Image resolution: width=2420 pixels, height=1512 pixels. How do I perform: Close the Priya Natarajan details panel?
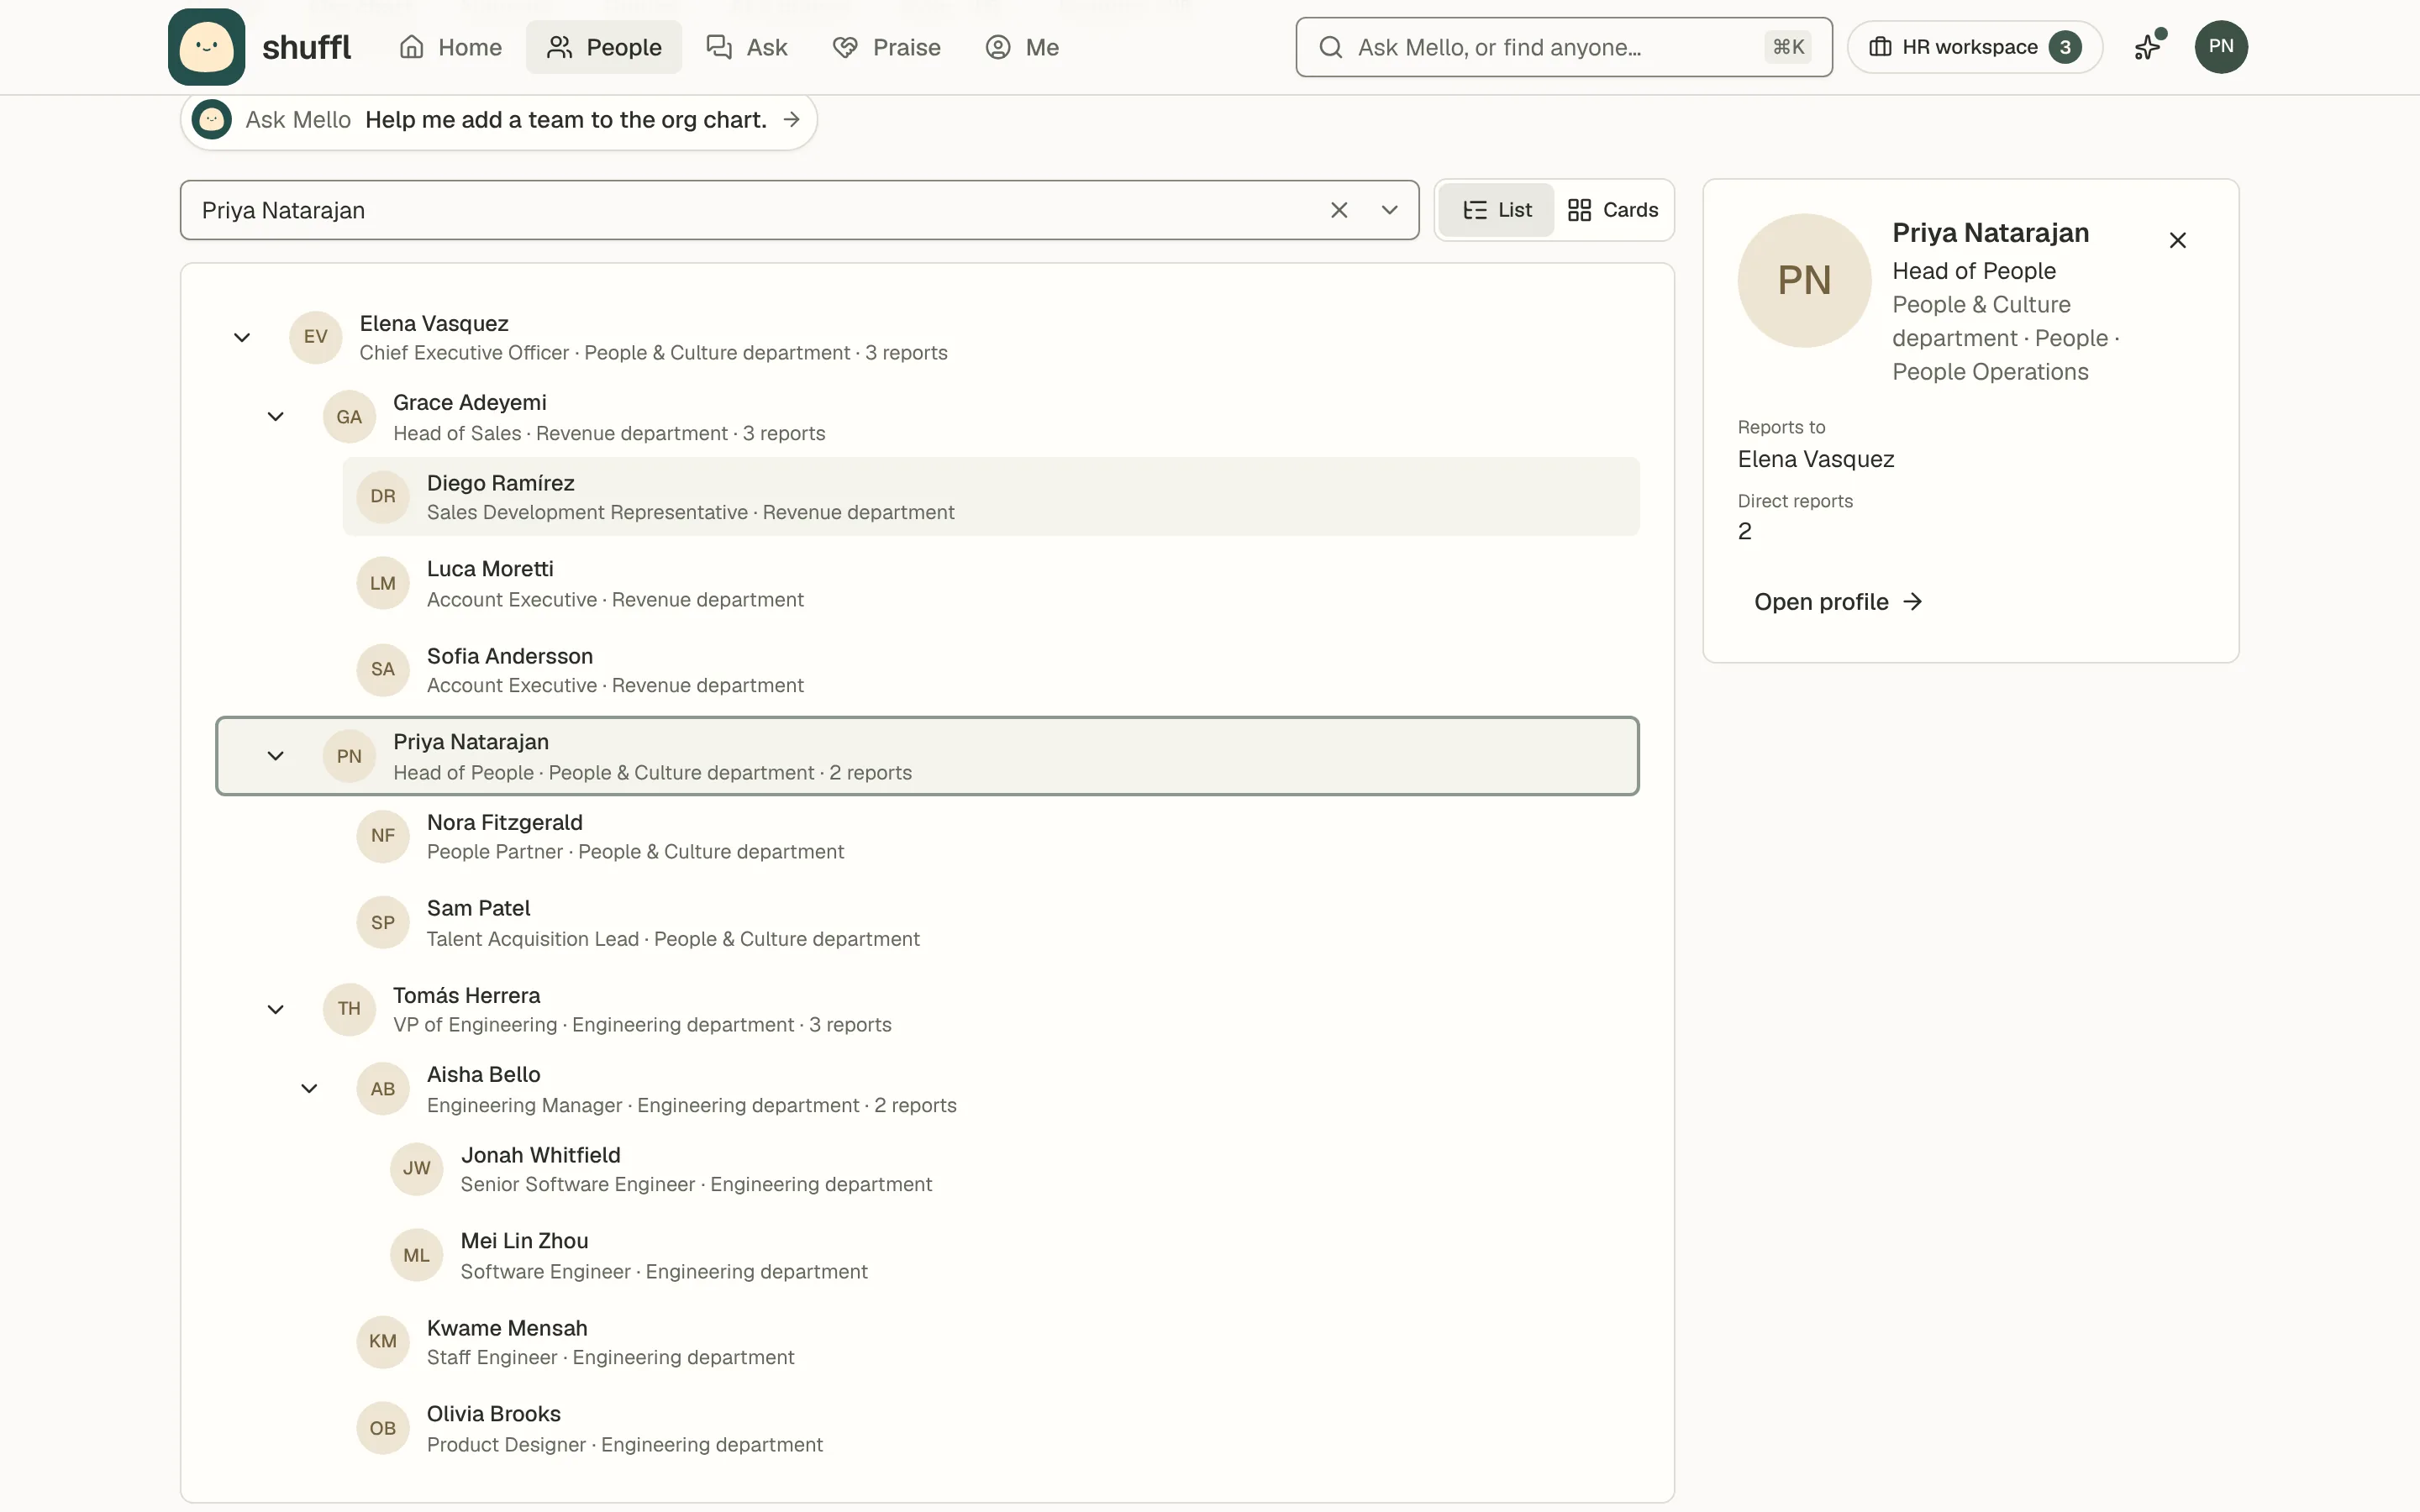[x=2177, y=240]
